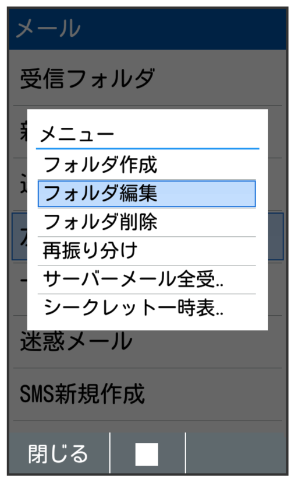Tap the dimmed strip beneath SMS新規作成

coord(148,427)
